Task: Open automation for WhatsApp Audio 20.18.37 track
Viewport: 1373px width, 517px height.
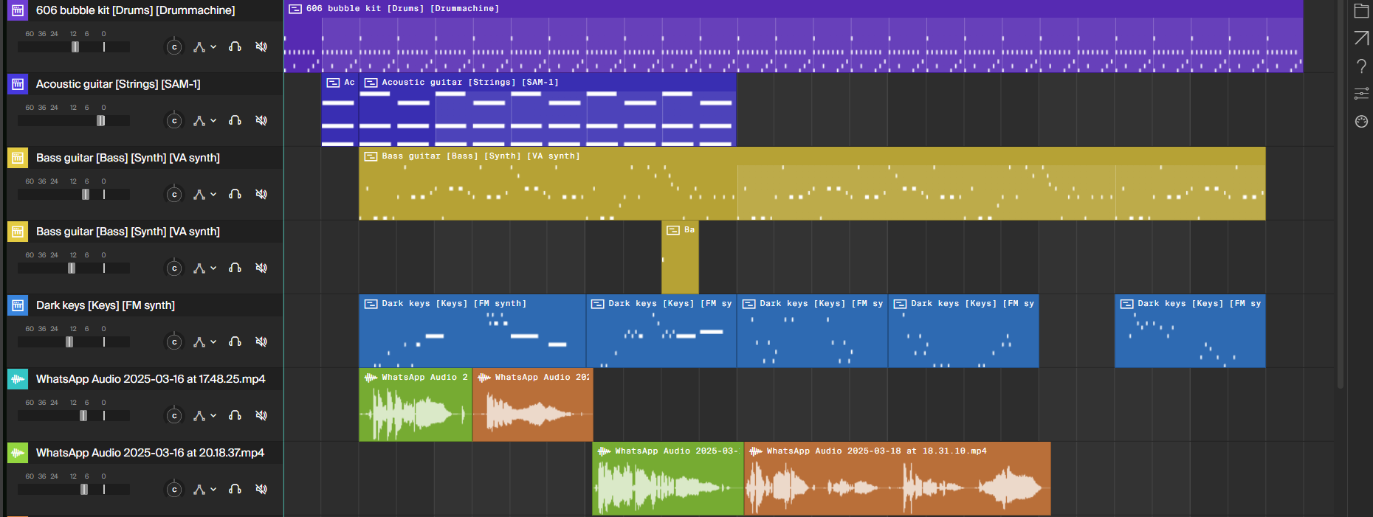Action: [199, 490]
